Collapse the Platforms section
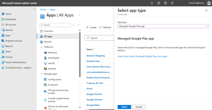This screenshot has width=212, height=110. 41,47
